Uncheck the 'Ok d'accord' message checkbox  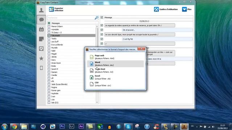click(102, 30)
